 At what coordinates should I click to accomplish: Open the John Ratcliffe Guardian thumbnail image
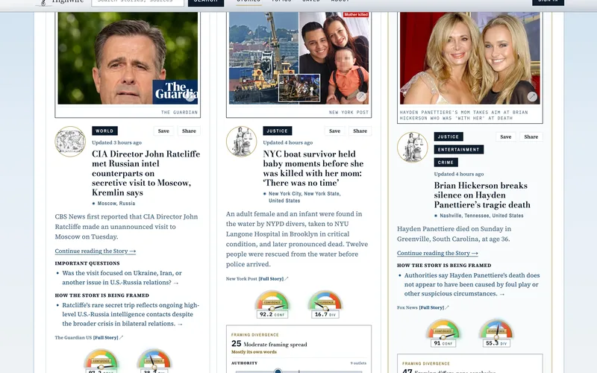click(x=128, y=58)
